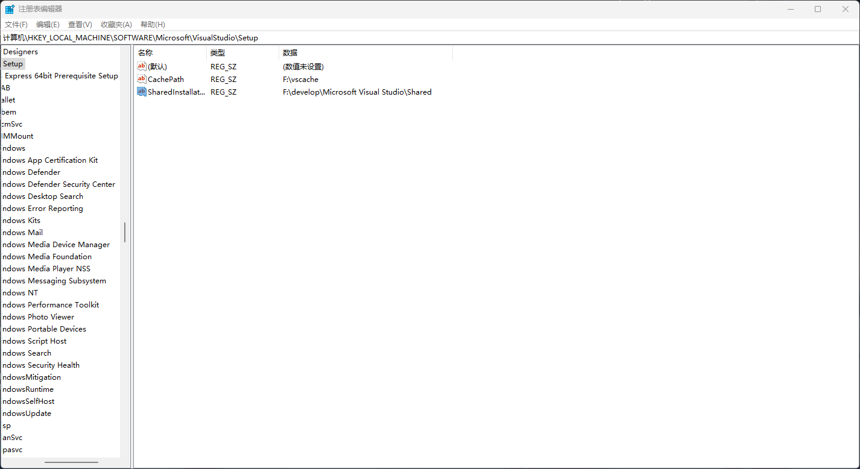860x469 pixels.
Task: Select the WindowsRuntime key
Action: point(27,389)
